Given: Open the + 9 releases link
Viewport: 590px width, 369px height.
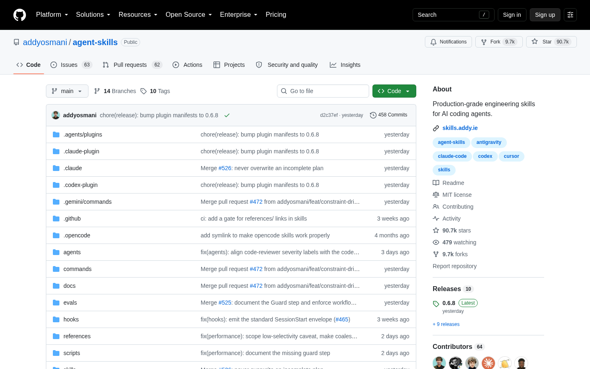Looking at the screenshot, I should (x=446, y=324).
